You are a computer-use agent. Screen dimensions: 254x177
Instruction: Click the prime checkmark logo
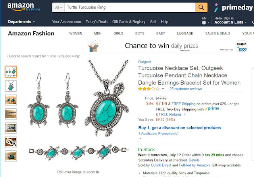212,109
